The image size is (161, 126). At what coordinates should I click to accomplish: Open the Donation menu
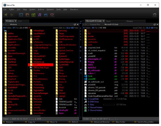[74, 9]
